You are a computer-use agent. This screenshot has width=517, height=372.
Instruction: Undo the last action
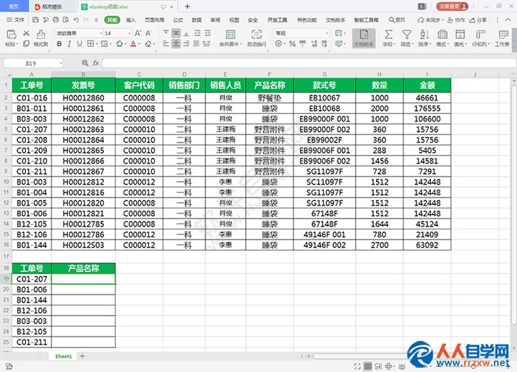coord(76,20)
